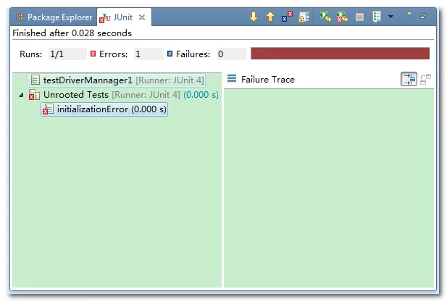
Task: Click Compare Actual With Expected icon
Action: [x=425, y=79]
